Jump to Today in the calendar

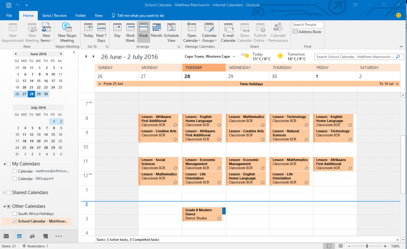(88, 30)
